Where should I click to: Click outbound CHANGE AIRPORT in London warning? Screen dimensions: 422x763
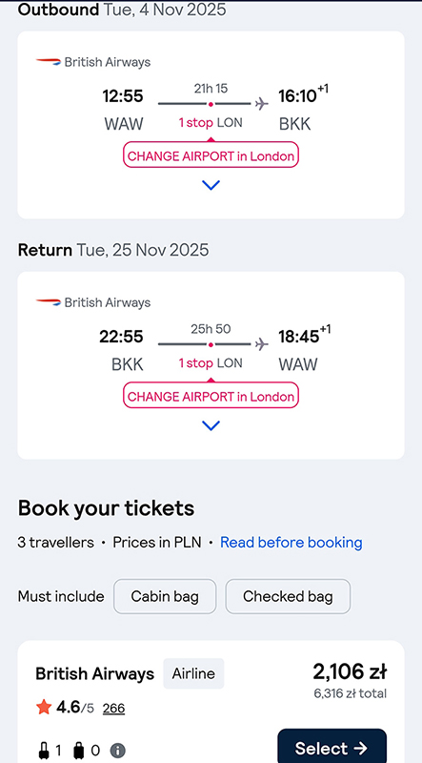[211, 155]
